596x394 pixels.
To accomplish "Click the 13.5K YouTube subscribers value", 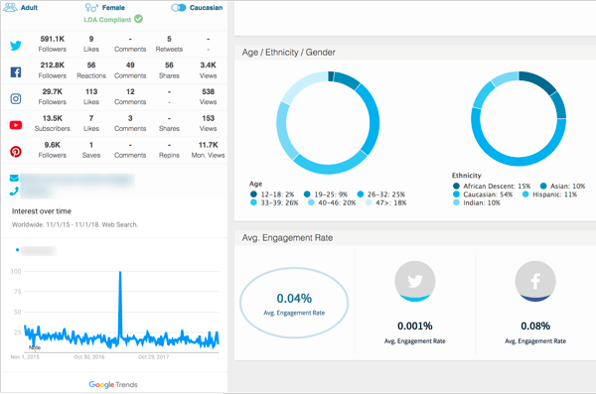I will (53, 118).
